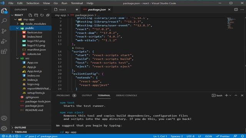Expand the node_modules folder
Image resolution: width=246 pixels, height=138 pixels.
tap(18, 24)
